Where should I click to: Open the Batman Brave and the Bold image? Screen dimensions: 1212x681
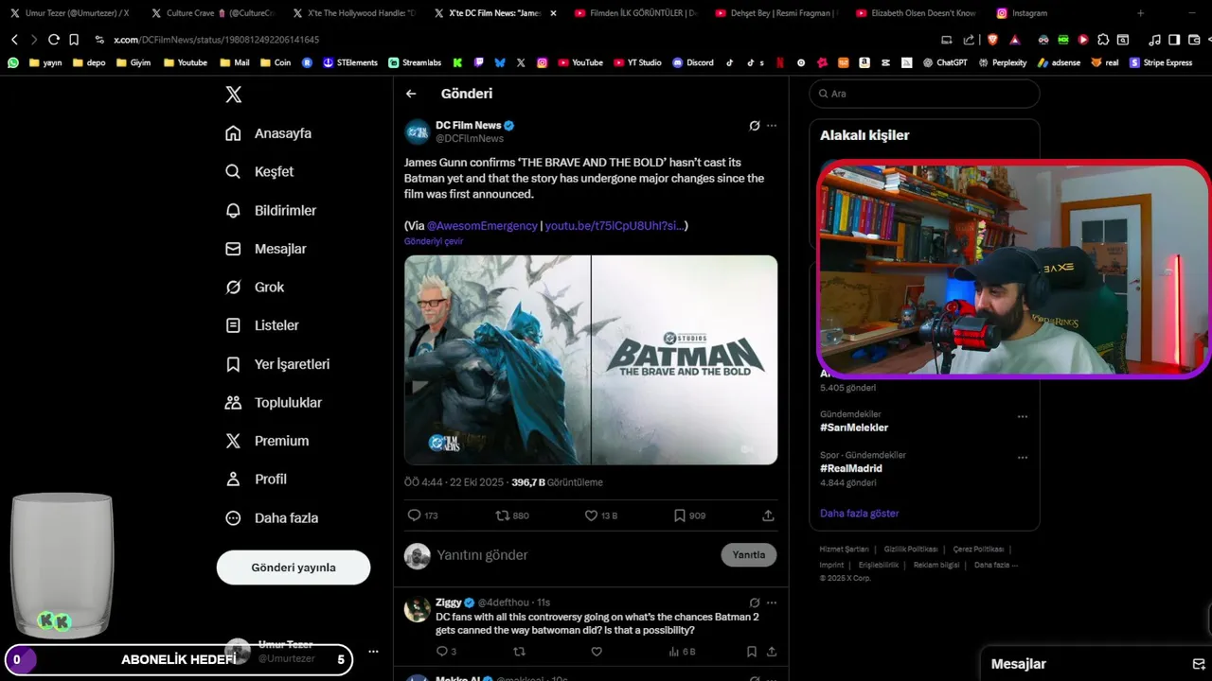[x=591, y=360]
